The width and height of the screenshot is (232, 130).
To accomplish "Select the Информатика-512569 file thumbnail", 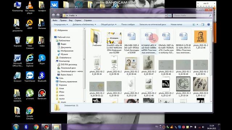I will (x=114, y=43).
